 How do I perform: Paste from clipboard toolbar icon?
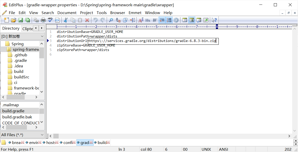tap(80, 20)
